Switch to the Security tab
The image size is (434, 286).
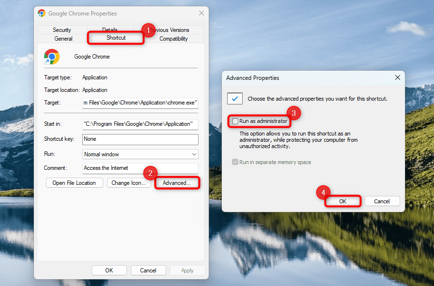tap(62, 30)
